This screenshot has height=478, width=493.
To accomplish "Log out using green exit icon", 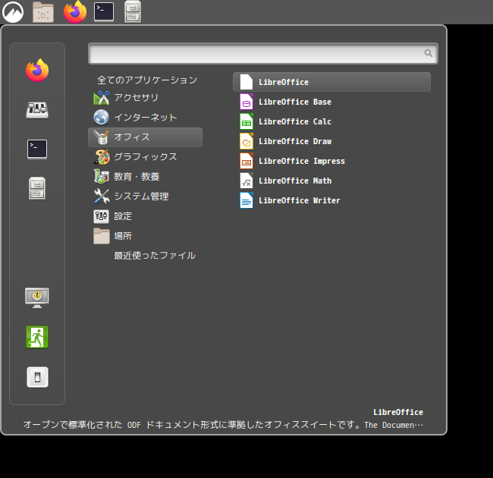I will coord(37,337).
